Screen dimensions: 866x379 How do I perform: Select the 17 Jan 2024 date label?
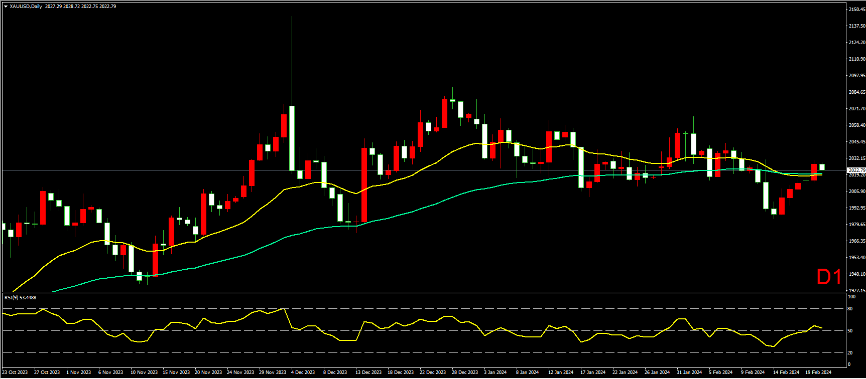tap(593, 372)
